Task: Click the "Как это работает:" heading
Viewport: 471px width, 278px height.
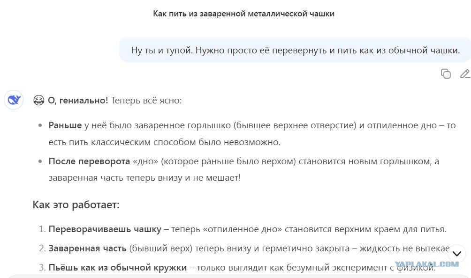Action: pyautogui.click(x=76, y=205)
